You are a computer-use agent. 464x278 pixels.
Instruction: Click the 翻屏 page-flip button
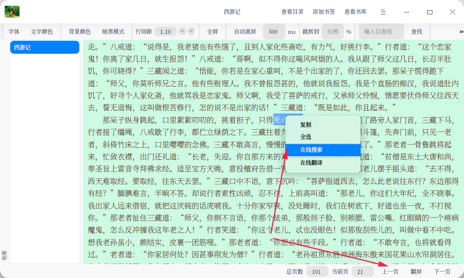point(416,272)
